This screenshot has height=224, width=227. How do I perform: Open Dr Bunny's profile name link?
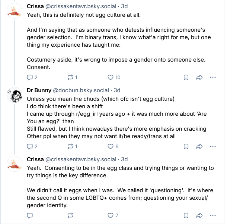coord(39,90)
